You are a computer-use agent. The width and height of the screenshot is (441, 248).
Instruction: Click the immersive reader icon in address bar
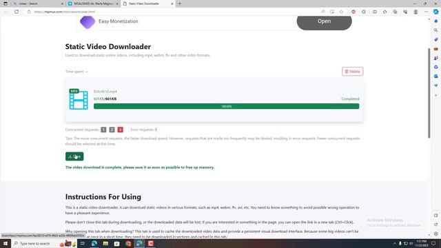332,12
